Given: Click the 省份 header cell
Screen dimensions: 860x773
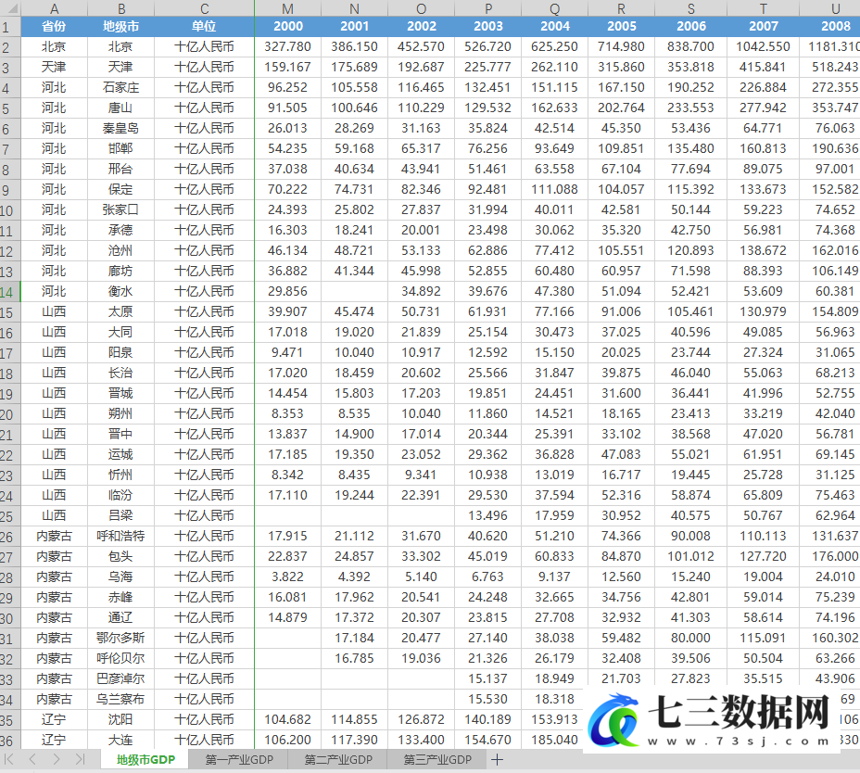Looking at the screenshot, I should [x=54, y=26].
